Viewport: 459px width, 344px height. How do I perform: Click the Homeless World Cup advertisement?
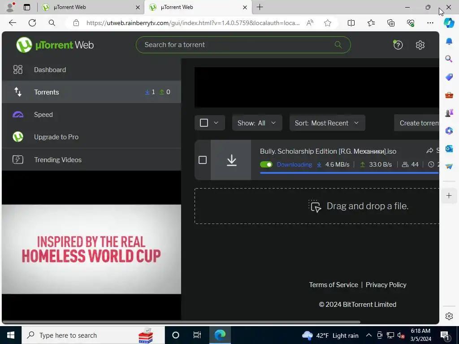pyautogui.click(x=91, y=249)
